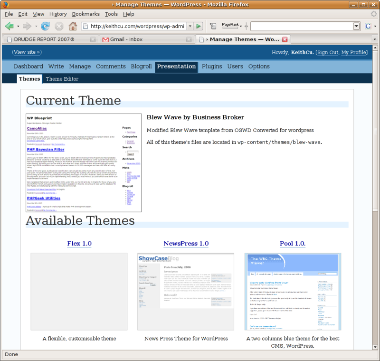Switch to the DRUDGE REPORT 2007 tab
Screen dimensions: 380x361
[50, 39]
